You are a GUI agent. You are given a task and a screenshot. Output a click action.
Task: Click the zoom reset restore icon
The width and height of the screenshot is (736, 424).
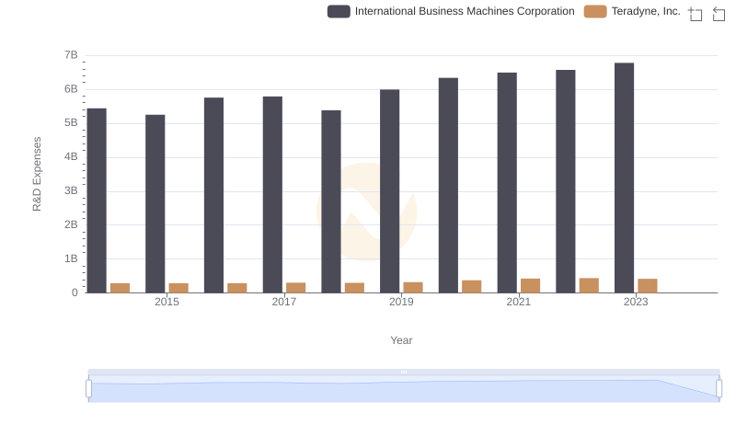[x=719, y=14]
